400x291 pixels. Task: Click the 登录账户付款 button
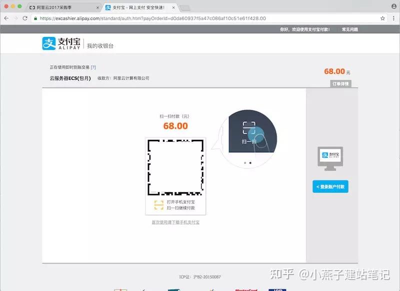(330, 187)
